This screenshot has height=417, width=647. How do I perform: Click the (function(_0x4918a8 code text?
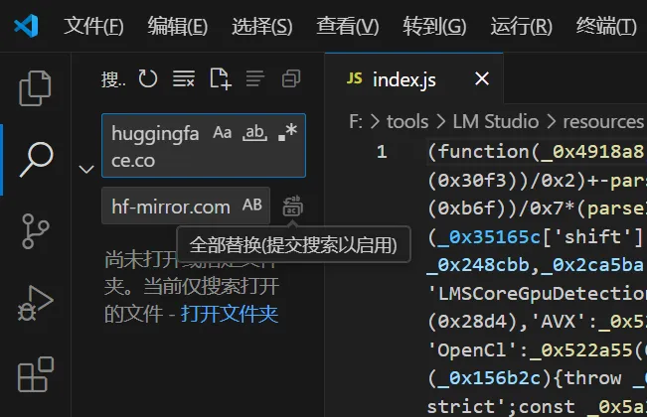tap(536, 152)
